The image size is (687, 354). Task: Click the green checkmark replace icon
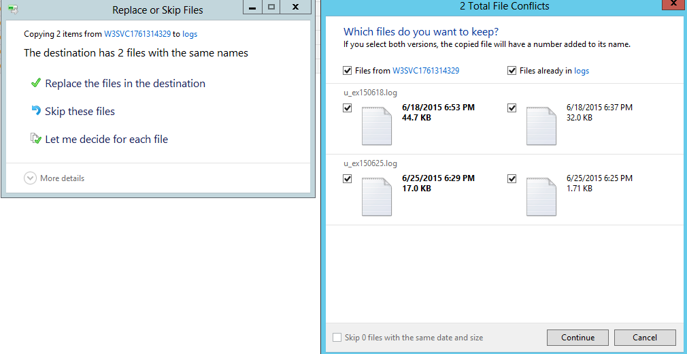[36, 83]
